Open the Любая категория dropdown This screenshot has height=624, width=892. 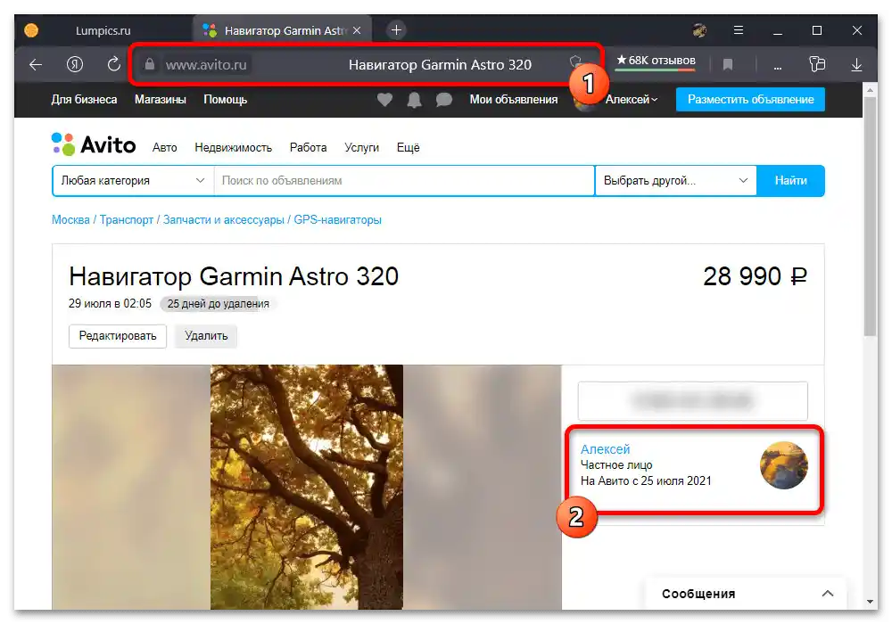tap(133, 181)
